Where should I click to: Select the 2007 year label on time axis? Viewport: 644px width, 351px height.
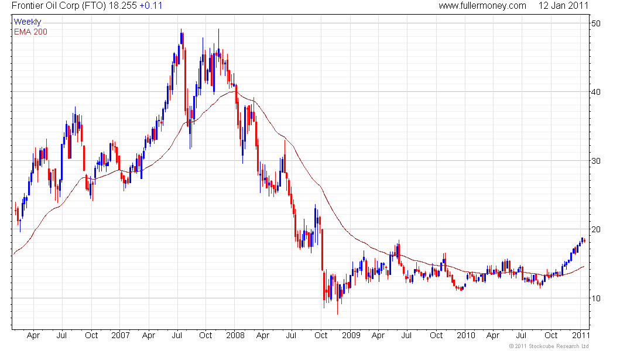coord(121,335)
